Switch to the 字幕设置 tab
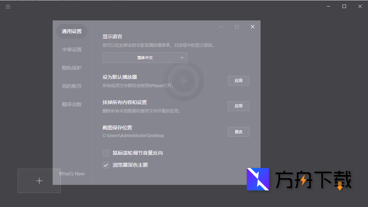The height and width of the screenshot is (207, 368). click(x=72, y=49)
